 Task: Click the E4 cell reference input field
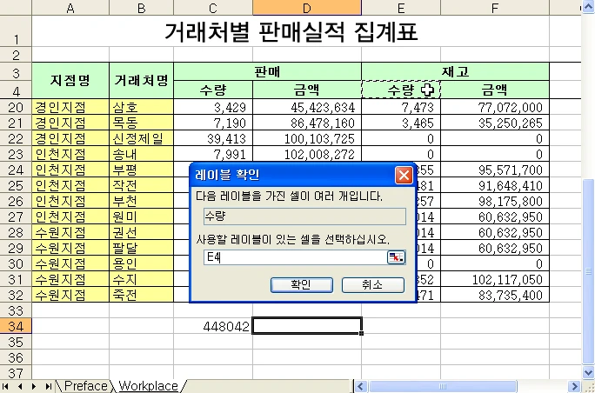tap(295, 257)
